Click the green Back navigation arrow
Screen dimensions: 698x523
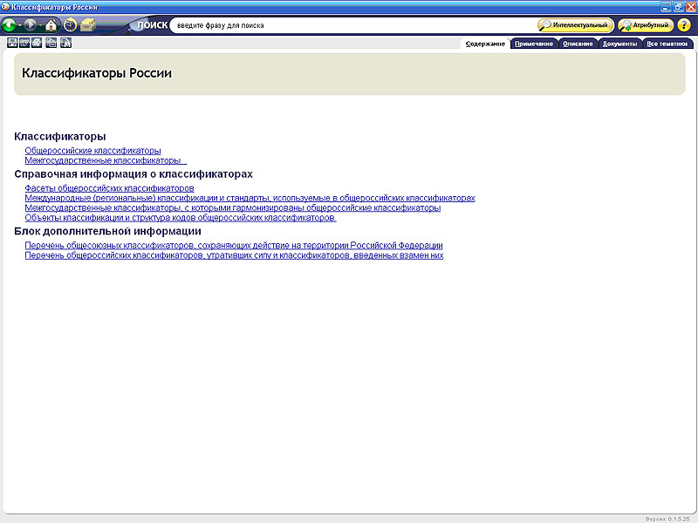point(10,25)
